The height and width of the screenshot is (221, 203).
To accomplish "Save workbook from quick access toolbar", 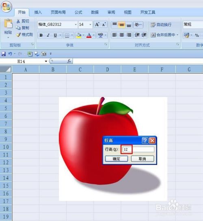I will 3,54.
